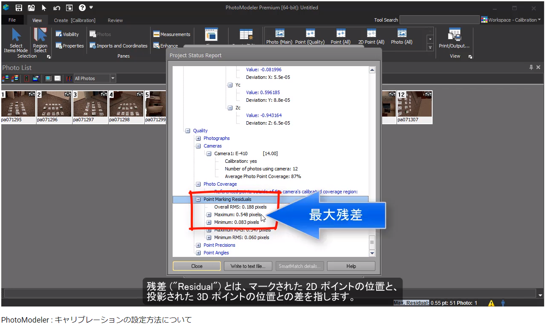Expand the Point Precisions node

coord(198,245)
